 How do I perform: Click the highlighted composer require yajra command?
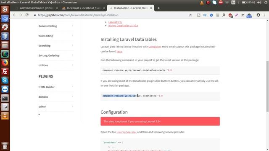[x=132, y=96]
